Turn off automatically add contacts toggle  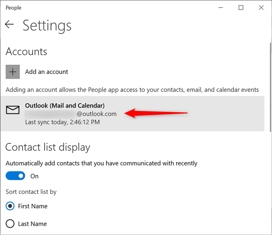(x=16, y=176)
